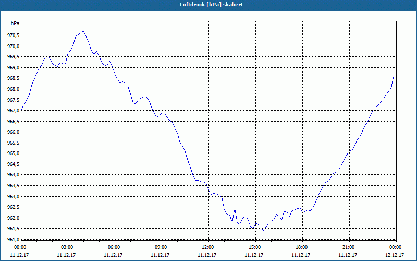Click the 'hPa' unit label
This screenshot has width=417, height=261.
pyautogui.click(x=15, y=23)
